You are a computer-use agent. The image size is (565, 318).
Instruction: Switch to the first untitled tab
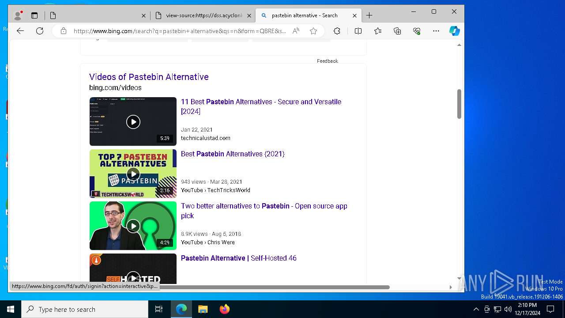pos(97,15)
